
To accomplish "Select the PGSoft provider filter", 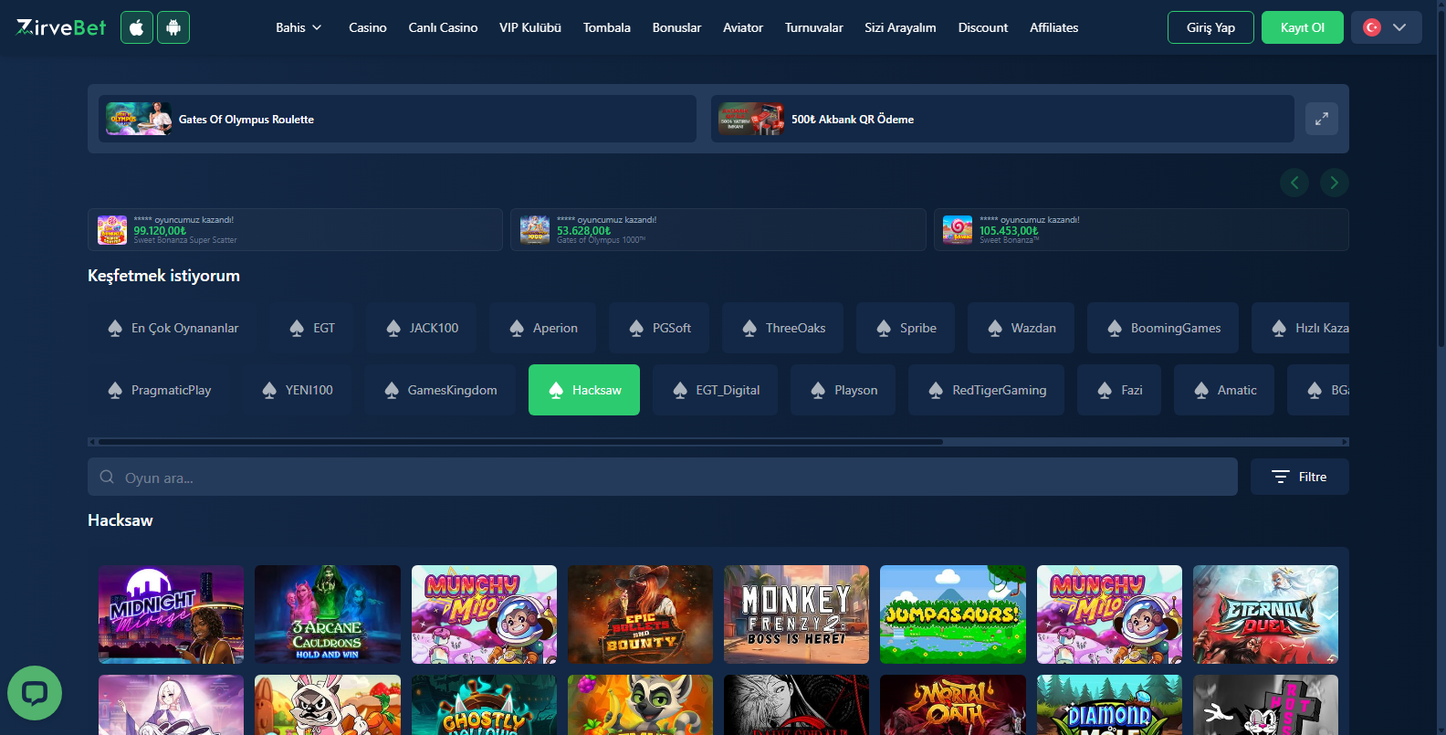I will point(659,328).
